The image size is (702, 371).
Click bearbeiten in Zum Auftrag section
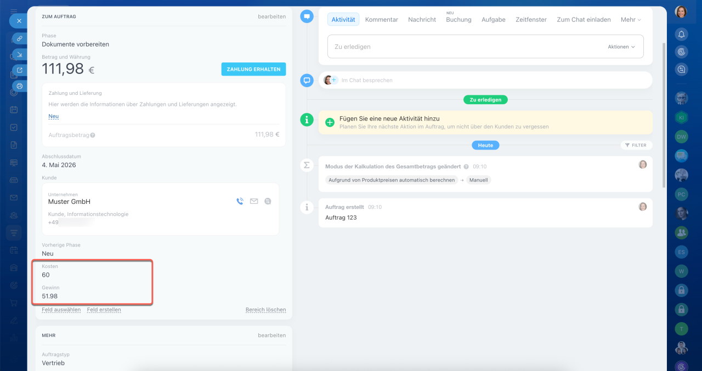point(271,16)
